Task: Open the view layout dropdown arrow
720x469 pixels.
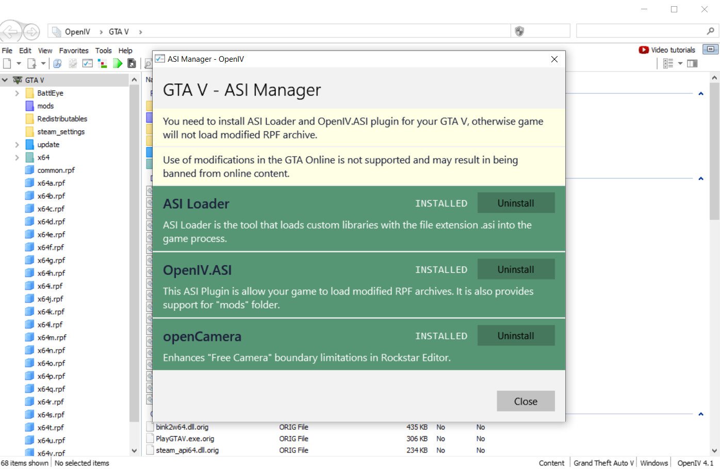Action: 680,63
